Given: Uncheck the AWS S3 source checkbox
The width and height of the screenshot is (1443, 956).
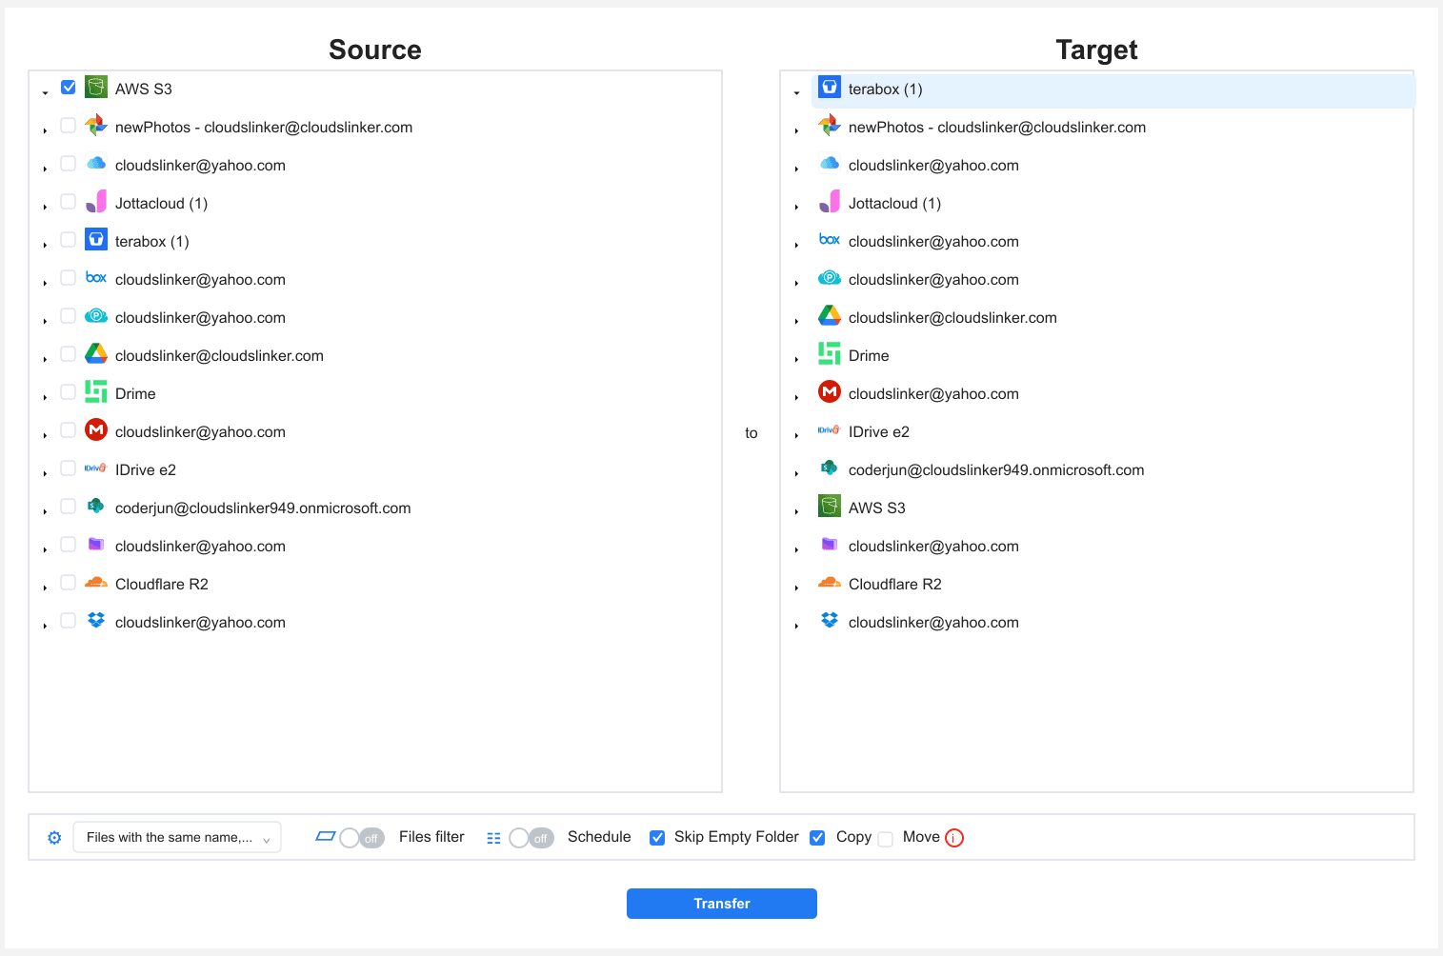Looking at the screenshot, I should pos(69,88).
